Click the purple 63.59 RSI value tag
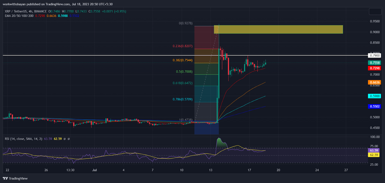 pyautogui.click(x=374, y=150)
